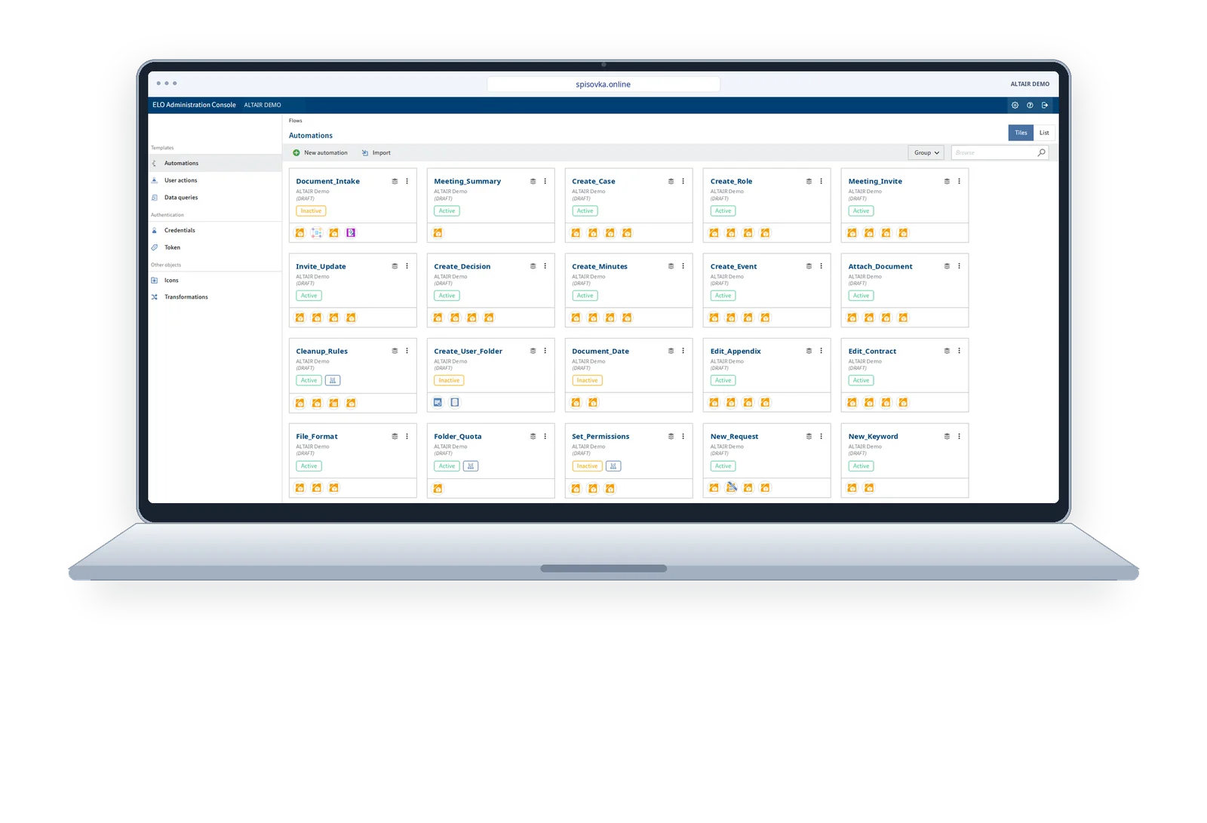Open the three-dot menu on Create_Case
Image resolution: width=1207 pixels, height=823 pixels.
pos(683,181)
